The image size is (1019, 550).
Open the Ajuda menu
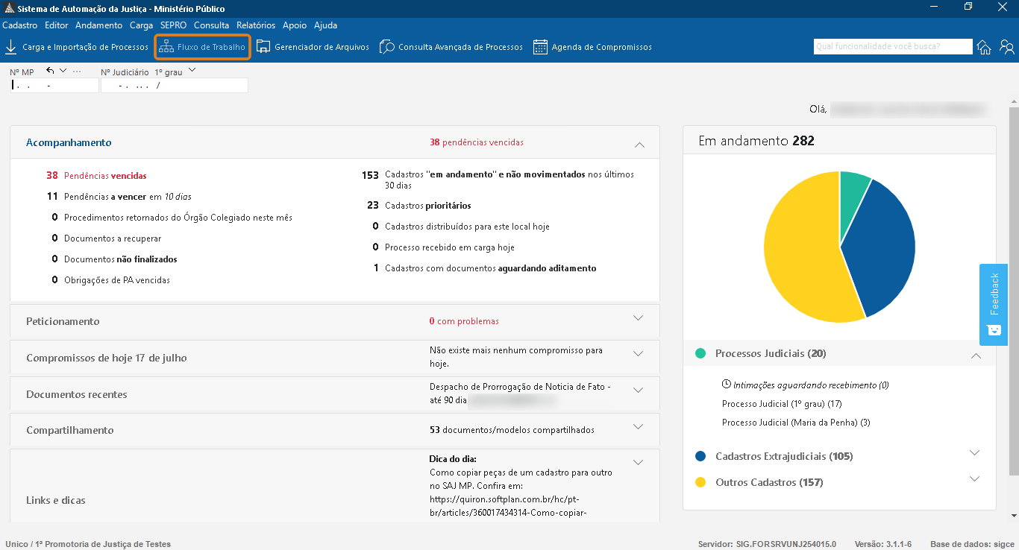(326, 25)
